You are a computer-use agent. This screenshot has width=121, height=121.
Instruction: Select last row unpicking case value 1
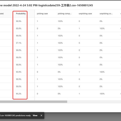click(79, 94)
